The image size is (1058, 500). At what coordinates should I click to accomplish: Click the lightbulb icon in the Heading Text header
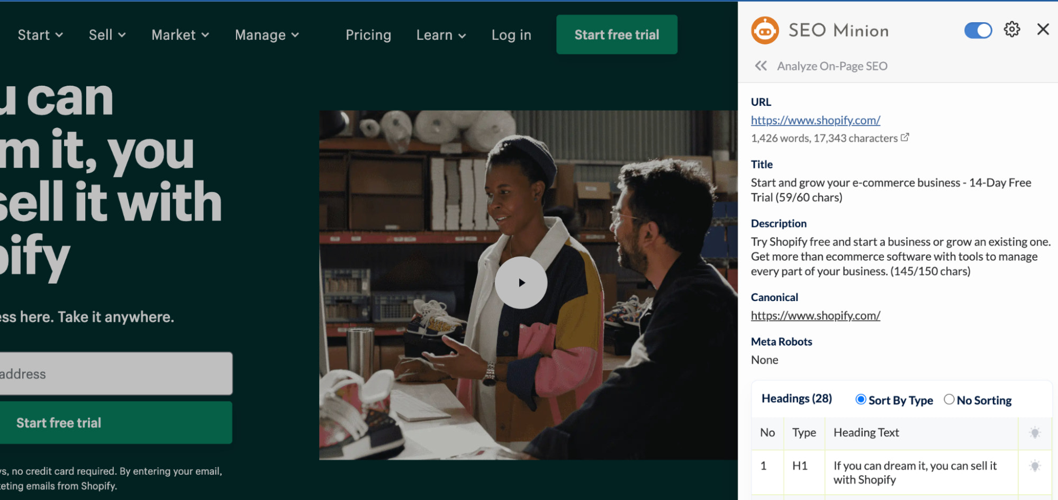pos(1035,433)
